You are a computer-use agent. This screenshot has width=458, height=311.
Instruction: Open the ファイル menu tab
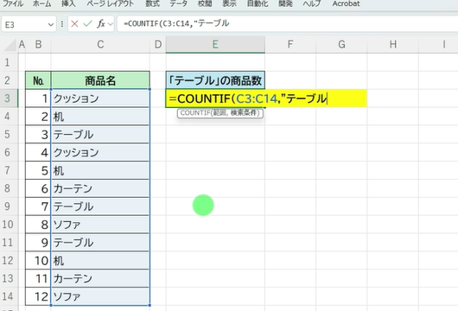[x=13, y=3]
